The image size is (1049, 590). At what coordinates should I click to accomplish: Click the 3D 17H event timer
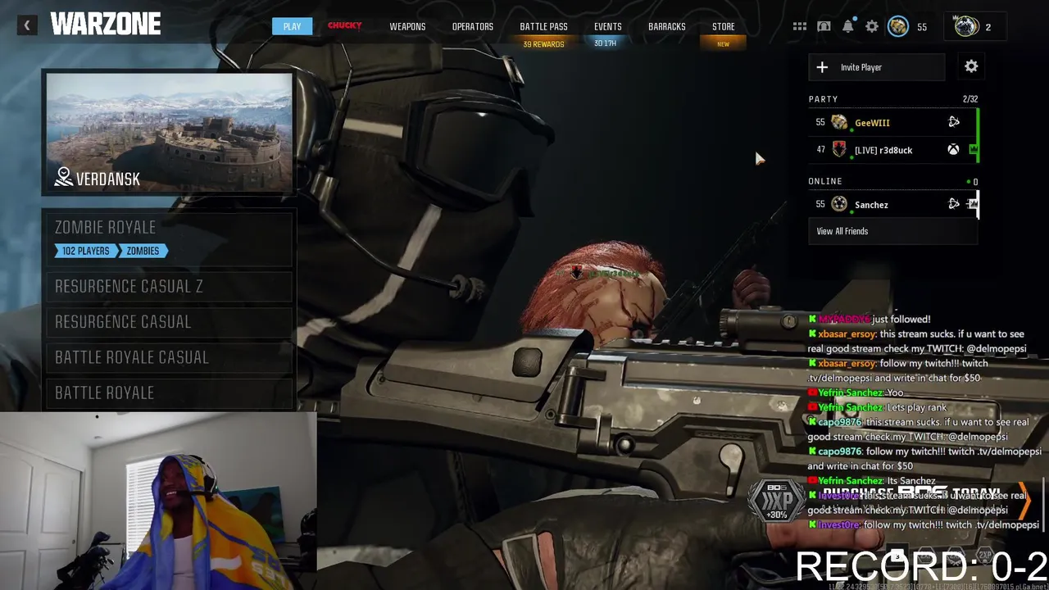coord(605,43)
